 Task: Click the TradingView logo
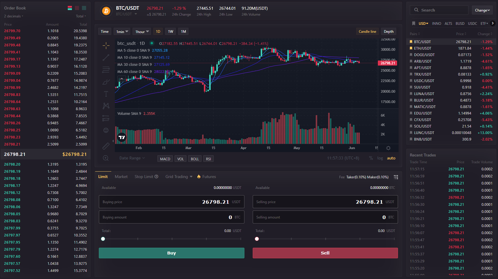click(122, 137)
